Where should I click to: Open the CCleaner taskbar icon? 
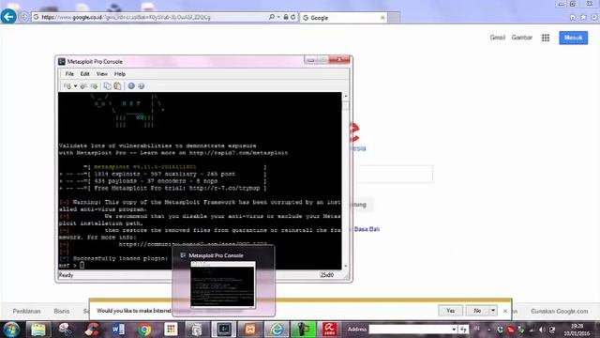[x=92, y=330]
